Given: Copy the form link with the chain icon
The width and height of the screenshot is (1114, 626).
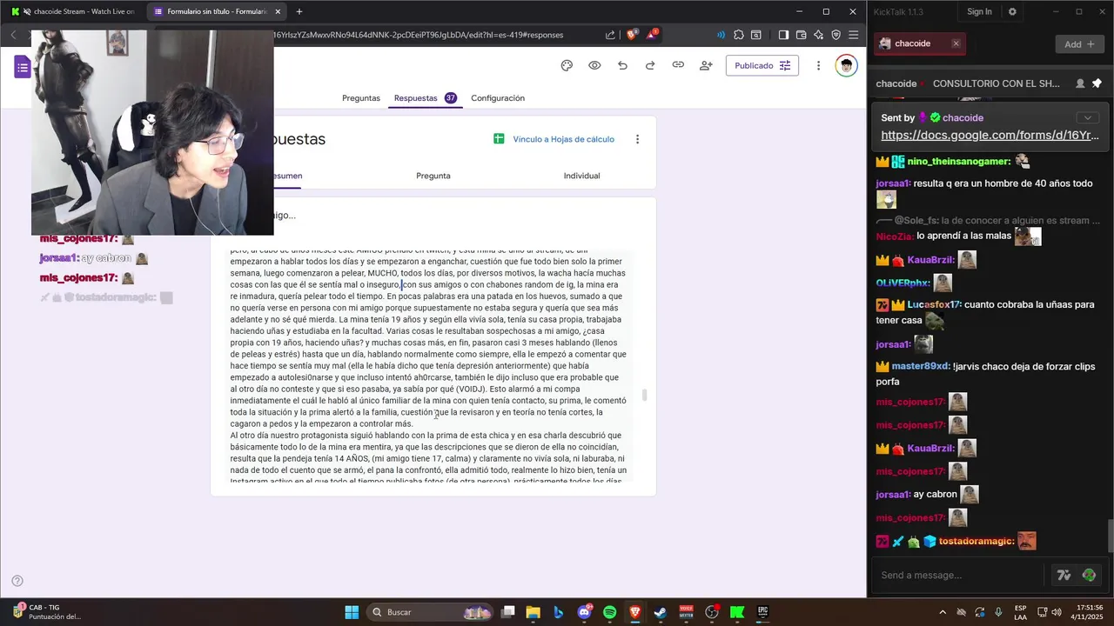Looking at the screenshot, I should click(678, 65).
